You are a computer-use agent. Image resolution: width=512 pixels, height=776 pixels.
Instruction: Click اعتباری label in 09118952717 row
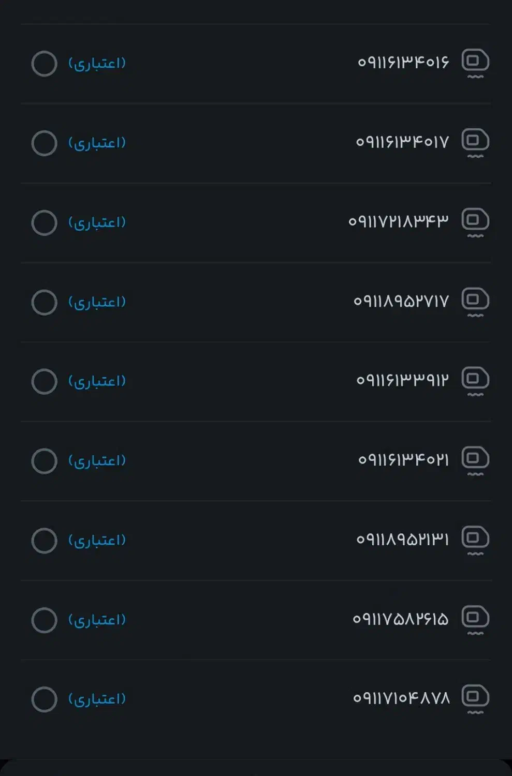pos(97,302)
